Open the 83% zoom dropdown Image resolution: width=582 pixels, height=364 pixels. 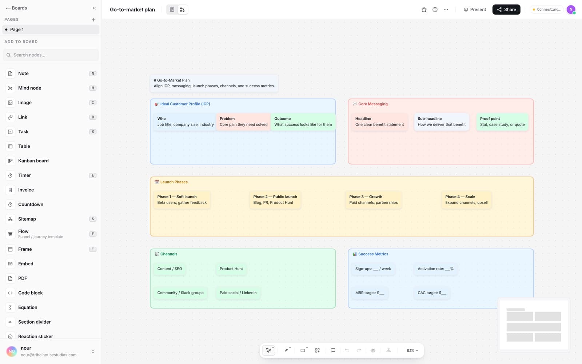pyautogui.click(x=412, y=351)
